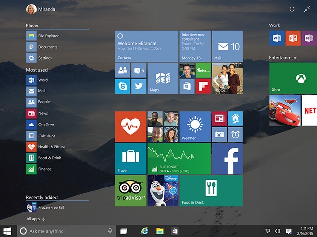Open the Maps tile

163,78
